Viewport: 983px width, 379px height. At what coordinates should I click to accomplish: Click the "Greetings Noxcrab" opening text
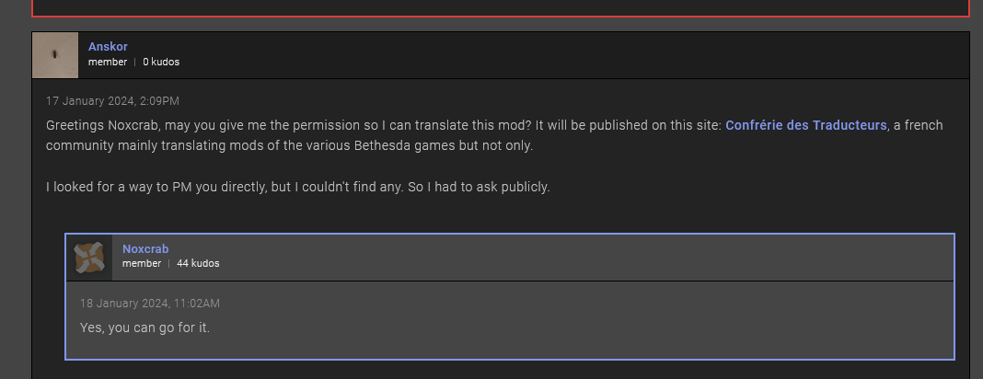100,125
